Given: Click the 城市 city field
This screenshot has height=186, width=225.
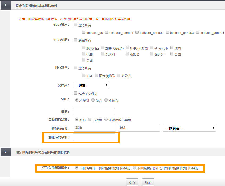Looking at the screenshot, I should [x=139, y=128].
